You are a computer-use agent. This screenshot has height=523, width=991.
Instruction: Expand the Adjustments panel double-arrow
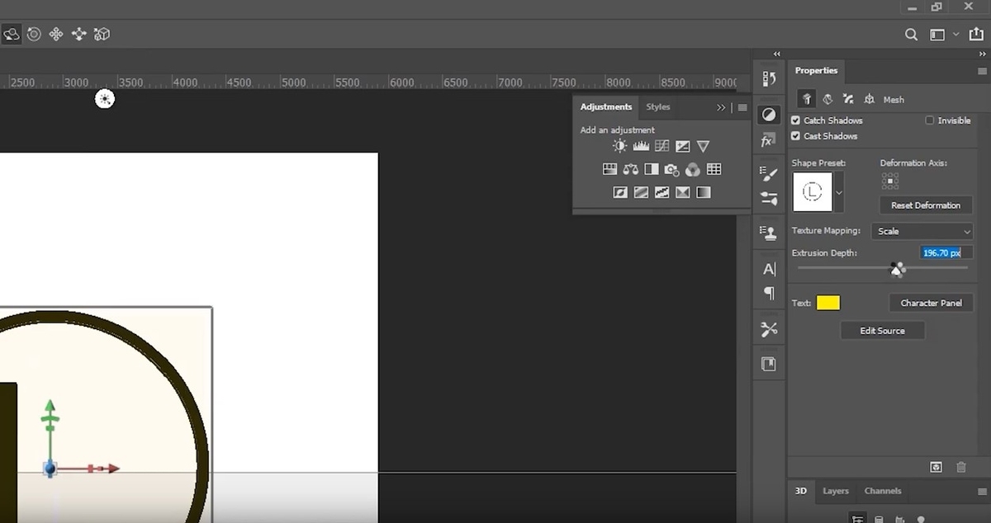(x=721, y=107)
